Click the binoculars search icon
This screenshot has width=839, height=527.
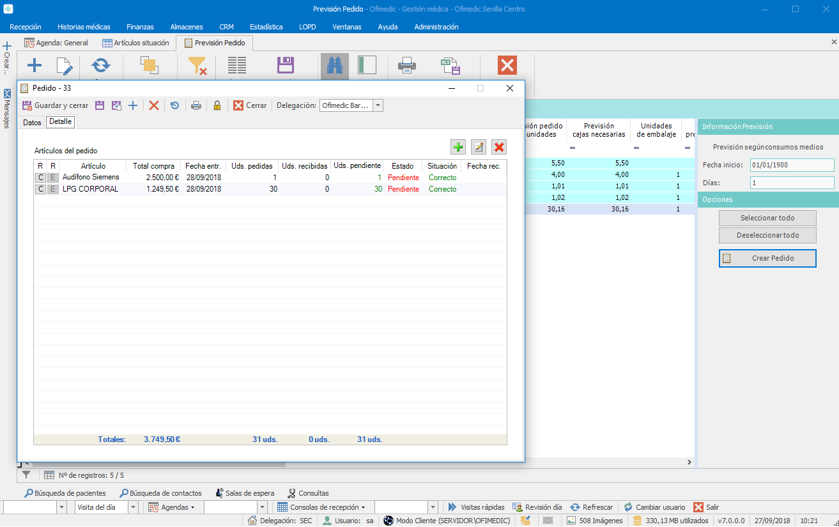coord(334,66)
